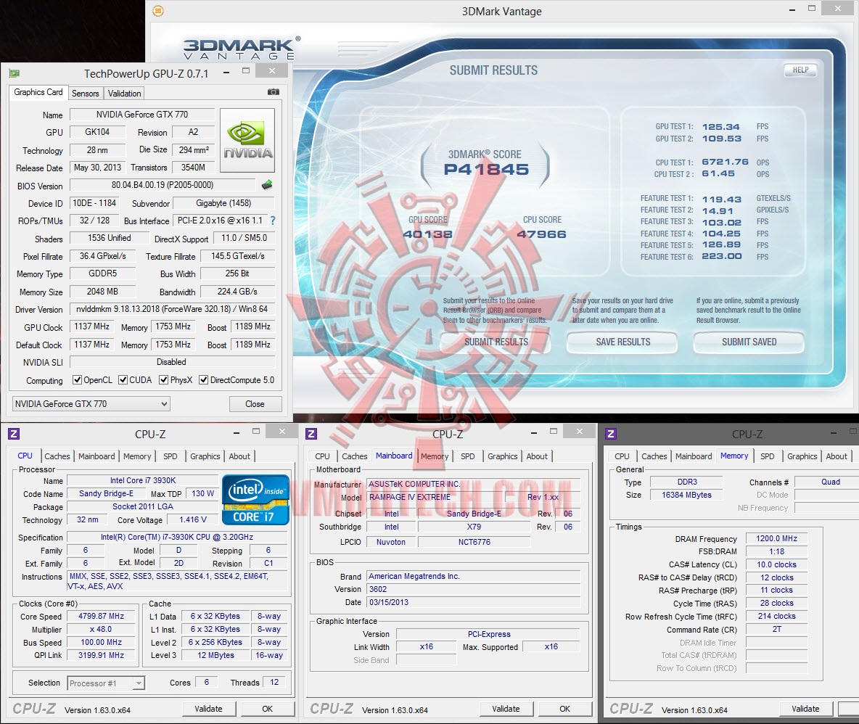The height and width of the screenshot is (724, 859).
Task: Click the Memory CPU-Z window's Z icon
Action: click(x=611, y=434)
